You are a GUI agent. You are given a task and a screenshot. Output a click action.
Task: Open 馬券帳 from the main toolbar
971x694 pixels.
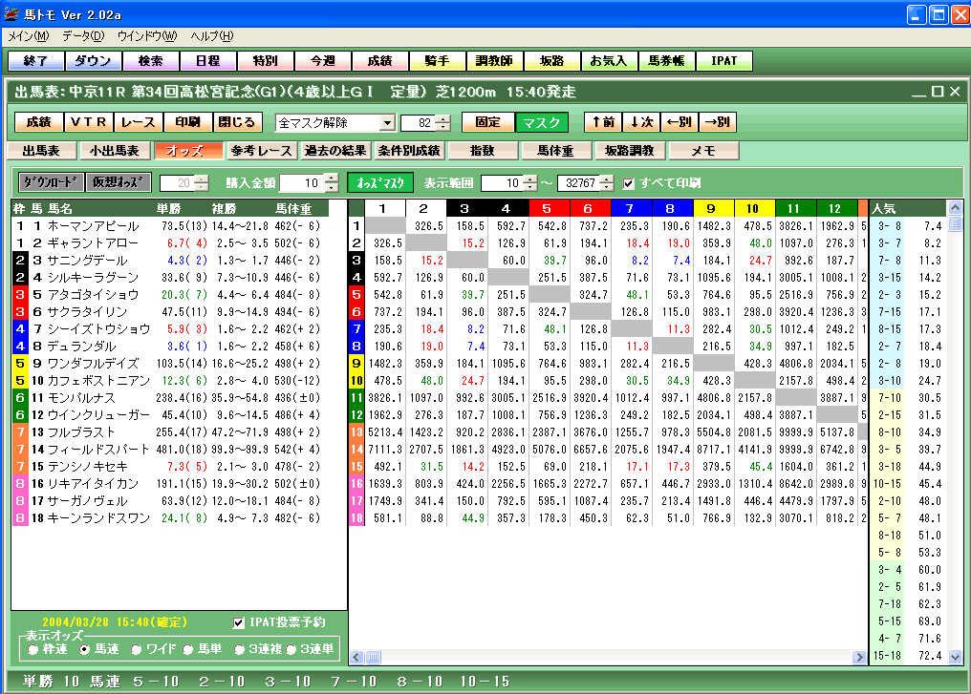tap(666, 61)
